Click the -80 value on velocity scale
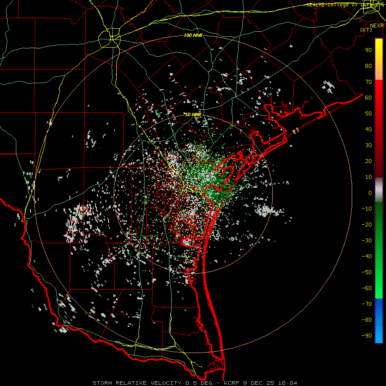This screenshot has width=386, height=386. (367, 320)
